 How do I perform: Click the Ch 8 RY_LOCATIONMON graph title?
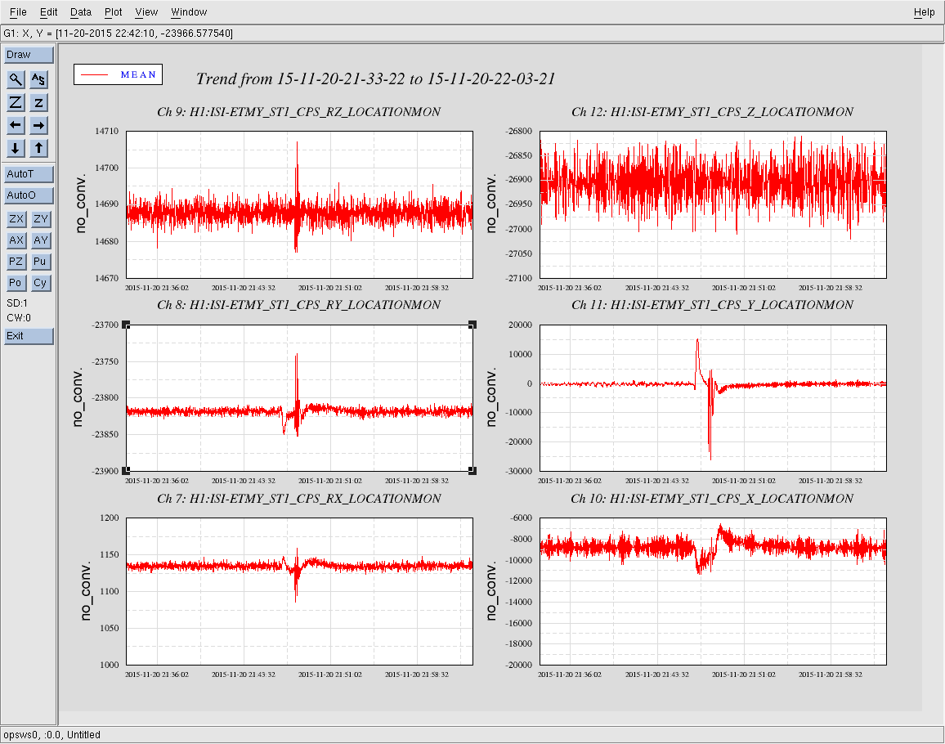(x=299, y=304)
